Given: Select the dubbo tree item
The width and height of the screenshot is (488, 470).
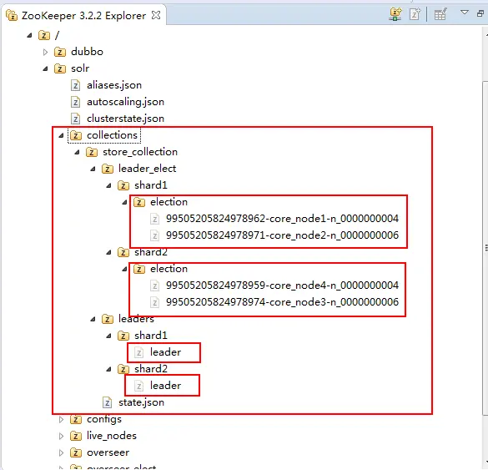Looking at the screenshot, I should (87, 52).
